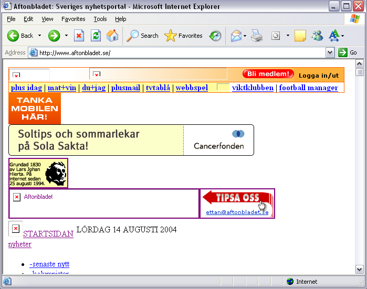Click the scrollbar down arrow

(x=359, y=269)
